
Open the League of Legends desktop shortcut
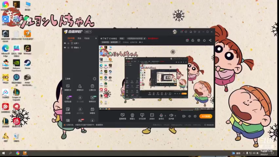pos(16,95)
